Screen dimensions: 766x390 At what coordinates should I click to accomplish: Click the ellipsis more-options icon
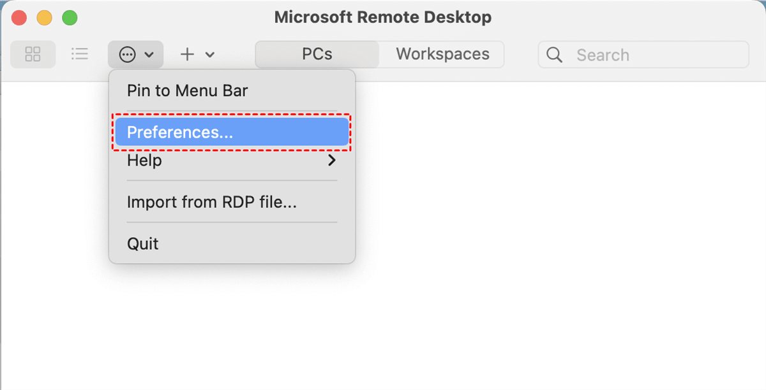coord(128,55)
